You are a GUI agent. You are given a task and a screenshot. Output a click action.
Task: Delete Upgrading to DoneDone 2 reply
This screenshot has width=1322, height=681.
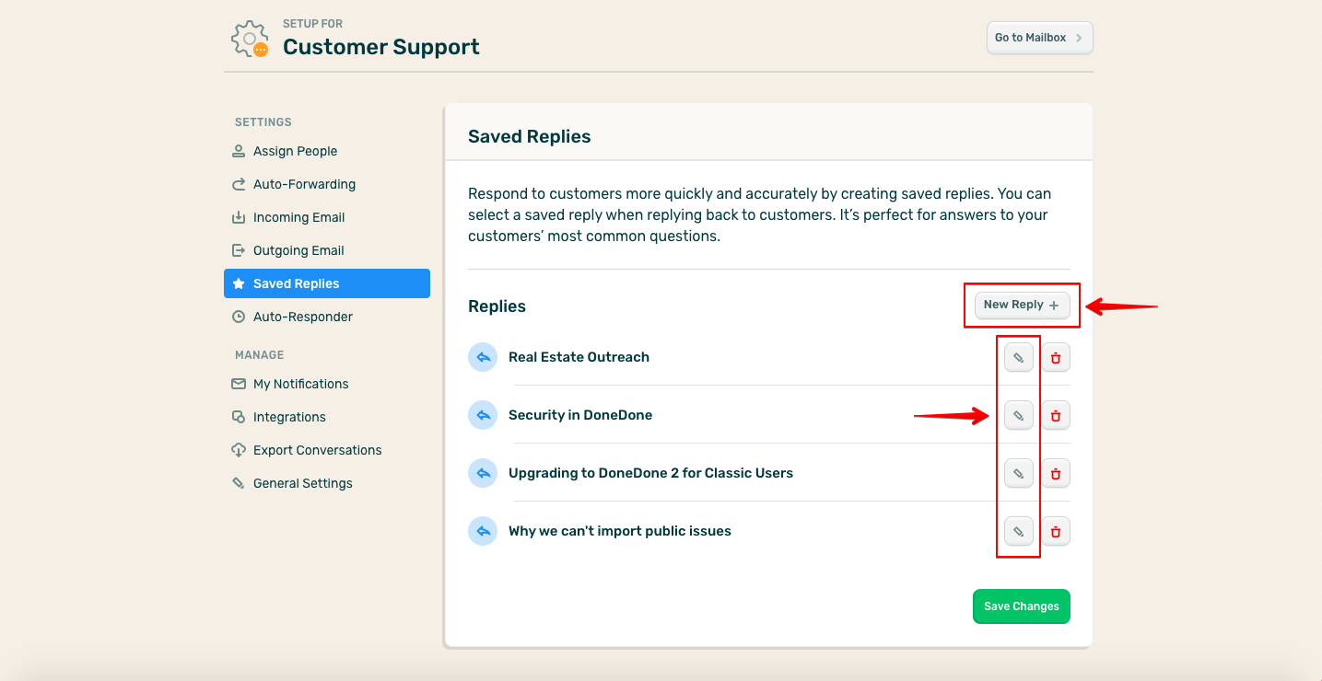pos(1056,473)
